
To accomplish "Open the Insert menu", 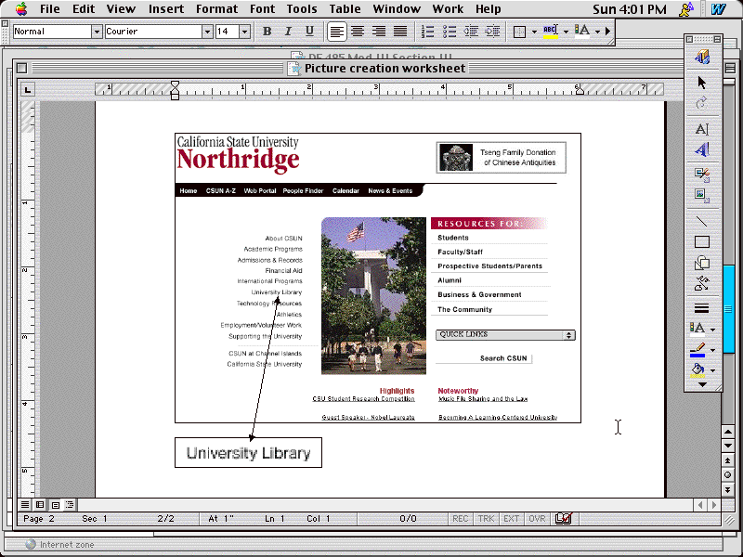I will (166, 9).
